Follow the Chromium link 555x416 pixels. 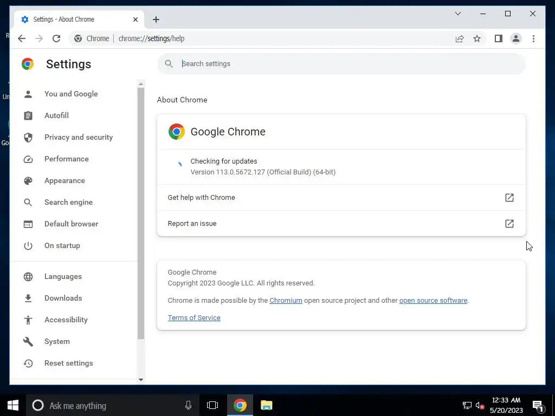(x=286, y=300)
